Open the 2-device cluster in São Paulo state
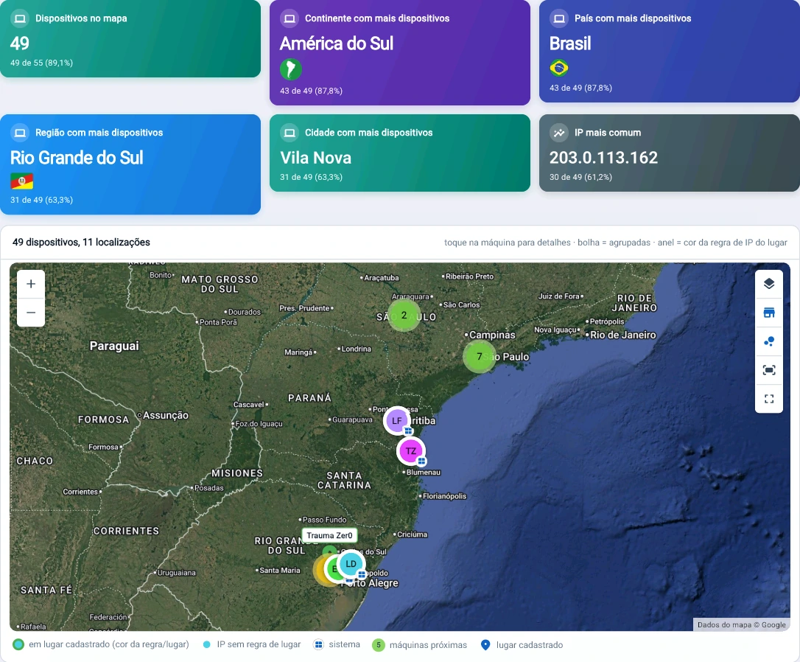The height and width of the screenshot is (662, 800). point(404,315)
